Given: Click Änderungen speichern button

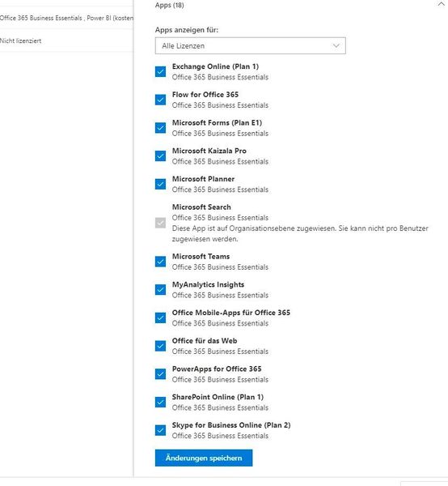Looking at the screenshot, I should point(204,458).
